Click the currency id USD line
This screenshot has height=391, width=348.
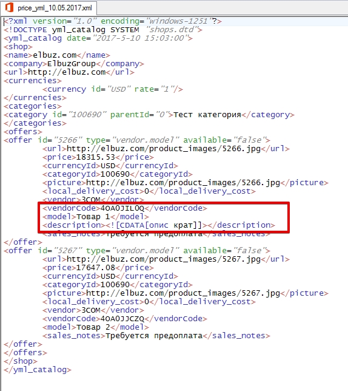[113, 89]
